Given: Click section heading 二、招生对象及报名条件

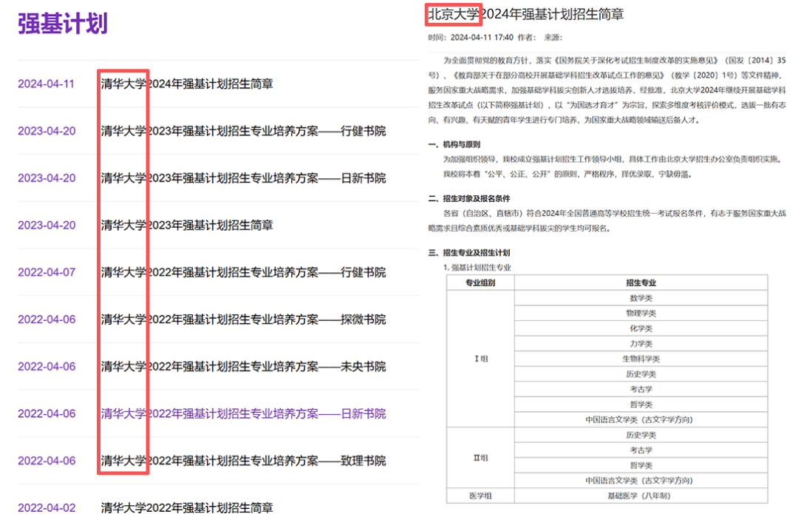Looking at the screenshot, I should [x=468, y=198].
